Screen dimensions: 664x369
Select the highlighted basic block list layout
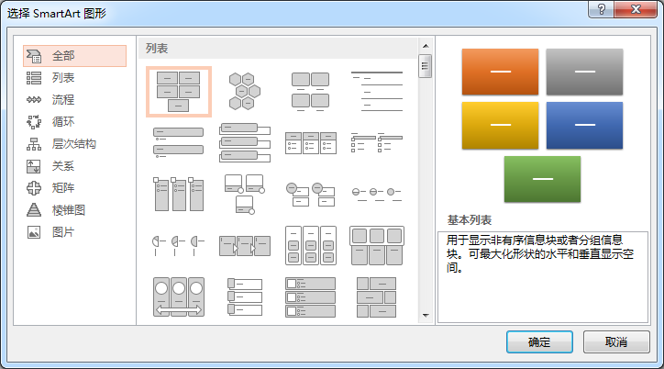pos(179,92)
